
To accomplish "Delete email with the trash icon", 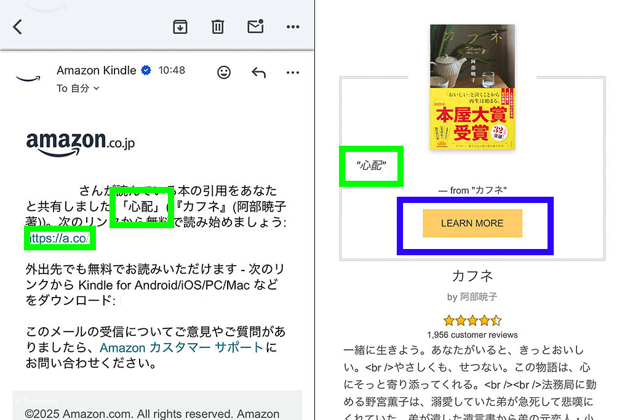I will (218, 27).
